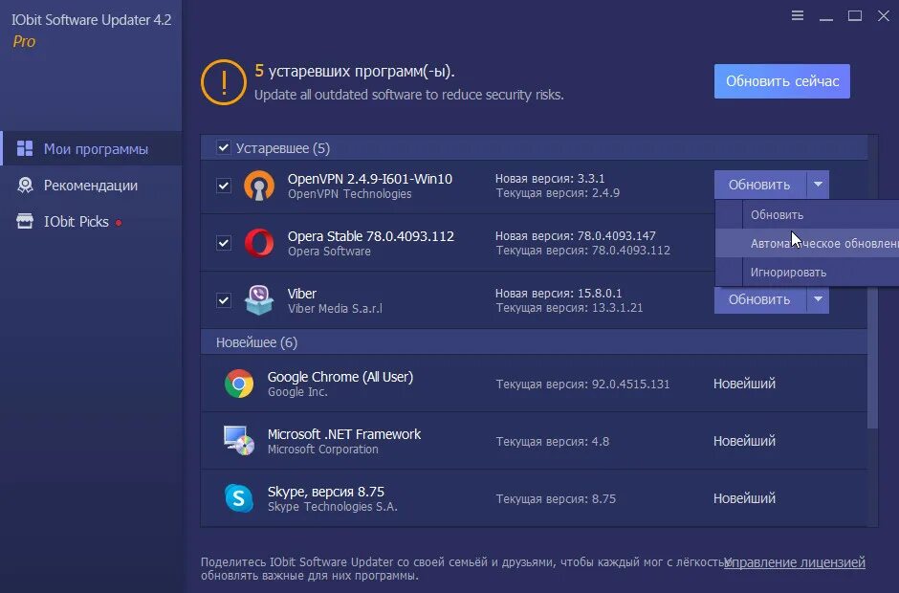Open the hamburger main menu icon
Viewport: 899px width, 593px height.
(x=798, y=15)
